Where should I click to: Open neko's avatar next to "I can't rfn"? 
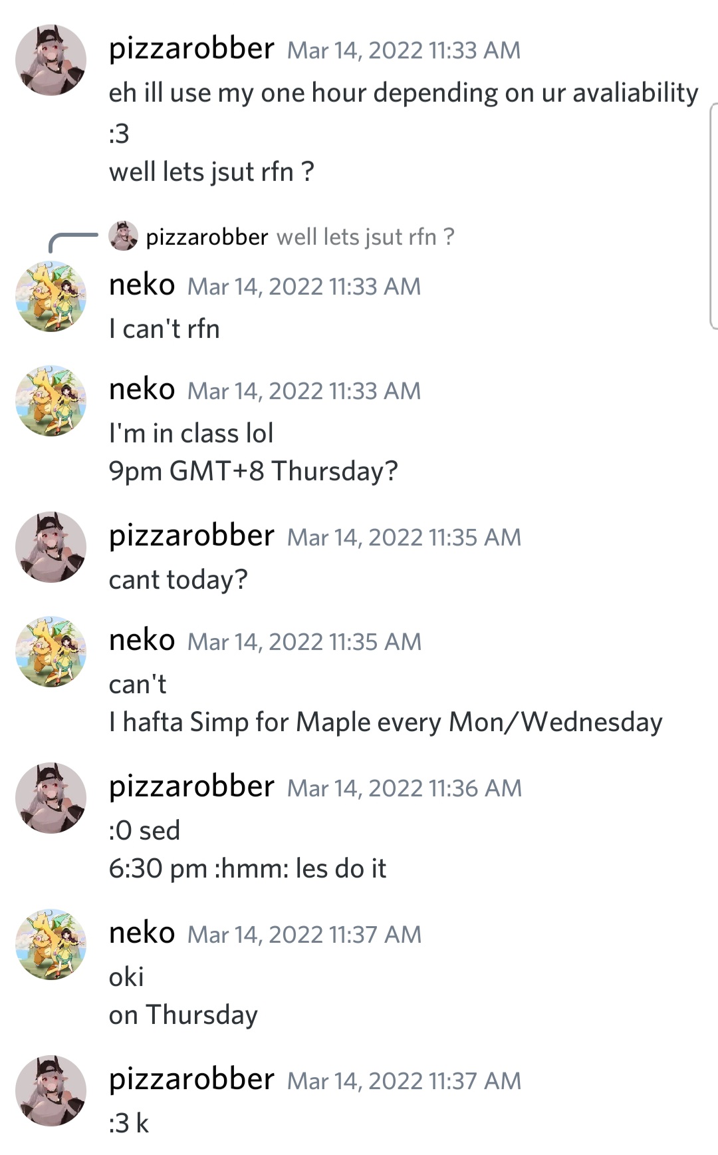pos(51,297)
